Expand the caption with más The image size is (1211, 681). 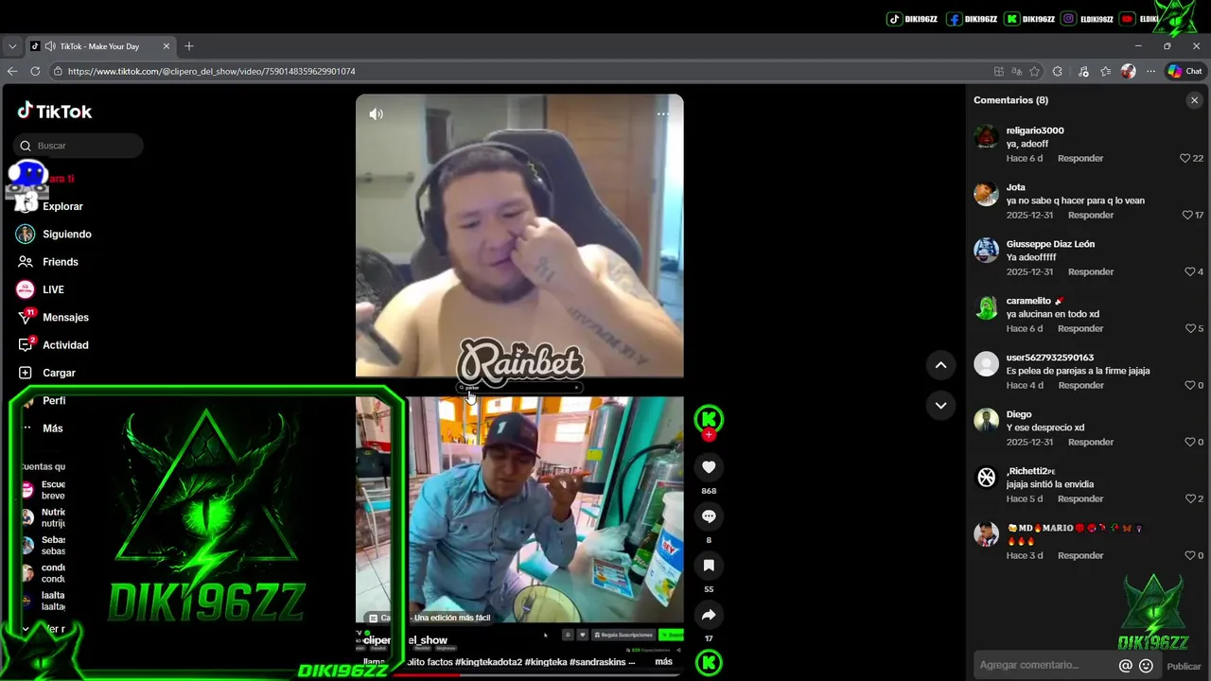tap(663, 661)
